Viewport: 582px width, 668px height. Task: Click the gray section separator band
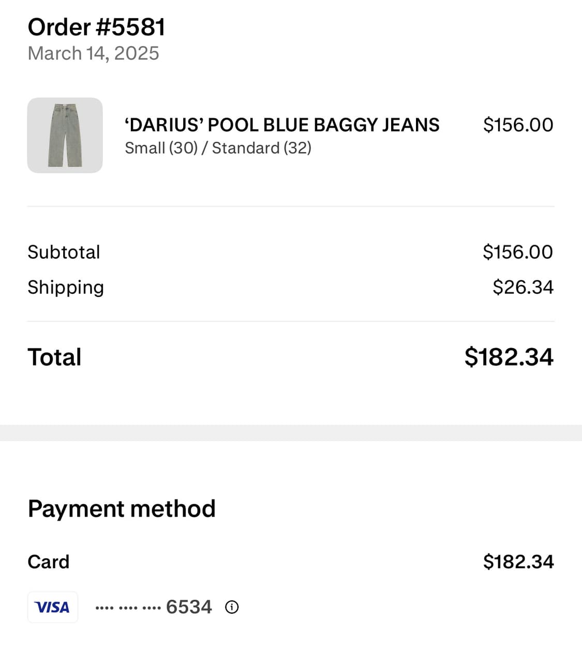[291, 433]
